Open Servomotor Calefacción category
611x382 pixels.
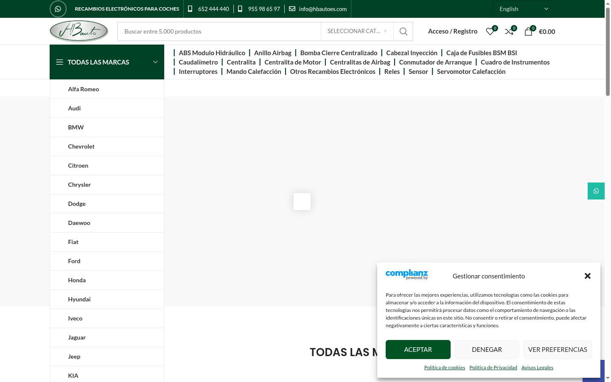click(471, 71)
